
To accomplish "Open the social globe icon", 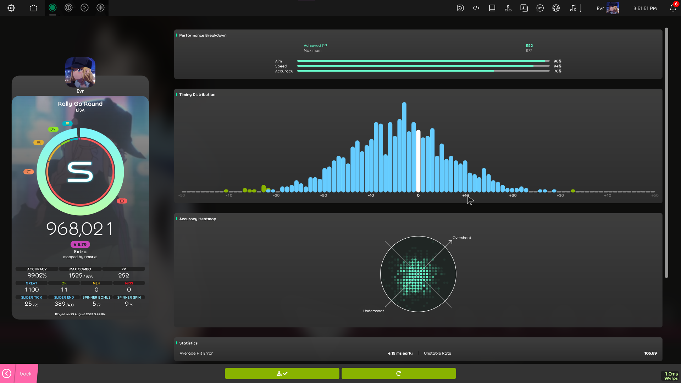I will 556,8.
